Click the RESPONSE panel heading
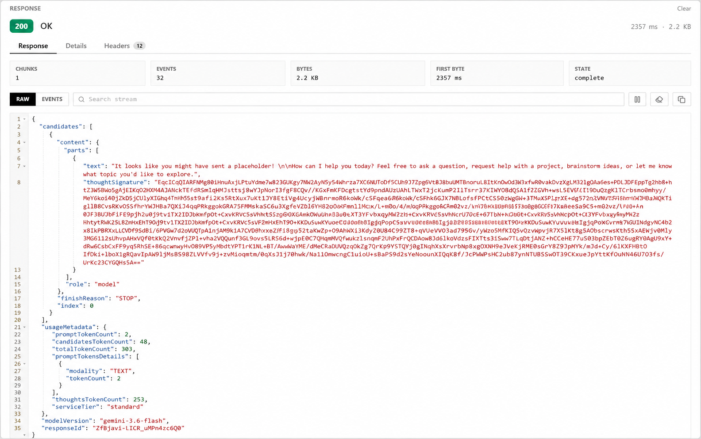701x439 pixels. (x=25, y=8)
